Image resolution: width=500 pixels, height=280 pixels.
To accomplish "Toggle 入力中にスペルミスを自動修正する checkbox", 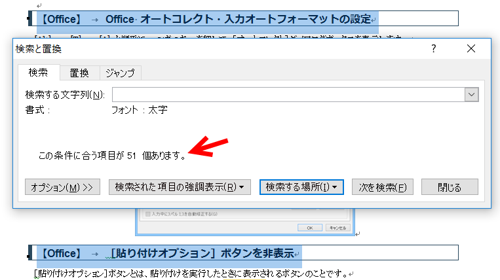I will pos(148,213).
